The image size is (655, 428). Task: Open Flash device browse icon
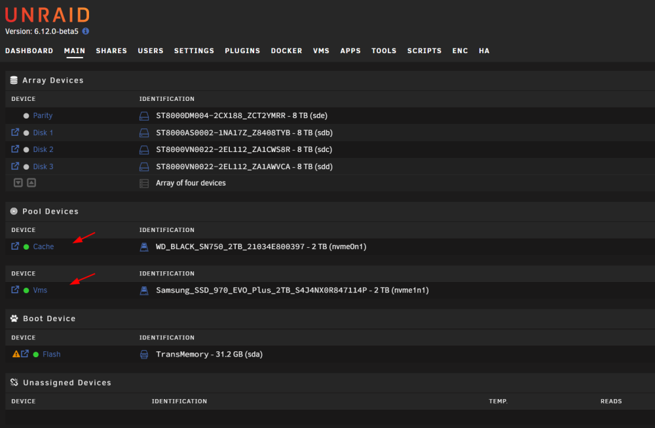click(x=25, y=353)
